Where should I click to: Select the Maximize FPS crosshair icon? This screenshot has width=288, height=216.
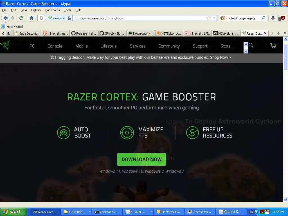[x=127, y=133]
